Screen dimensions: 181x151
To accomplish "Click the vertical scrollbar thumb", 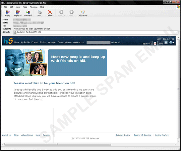I will (178, 89).
